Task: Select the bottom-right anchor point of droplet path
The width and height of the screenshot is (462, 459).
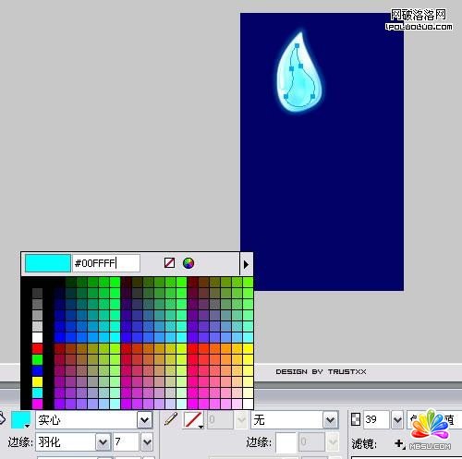Action: coord(313,97)
